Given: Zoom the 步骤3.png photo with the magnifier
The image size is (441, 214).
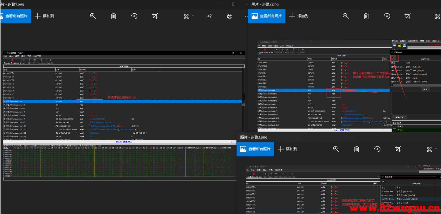Looking at the screenshot, I should (x=336, y=149).
